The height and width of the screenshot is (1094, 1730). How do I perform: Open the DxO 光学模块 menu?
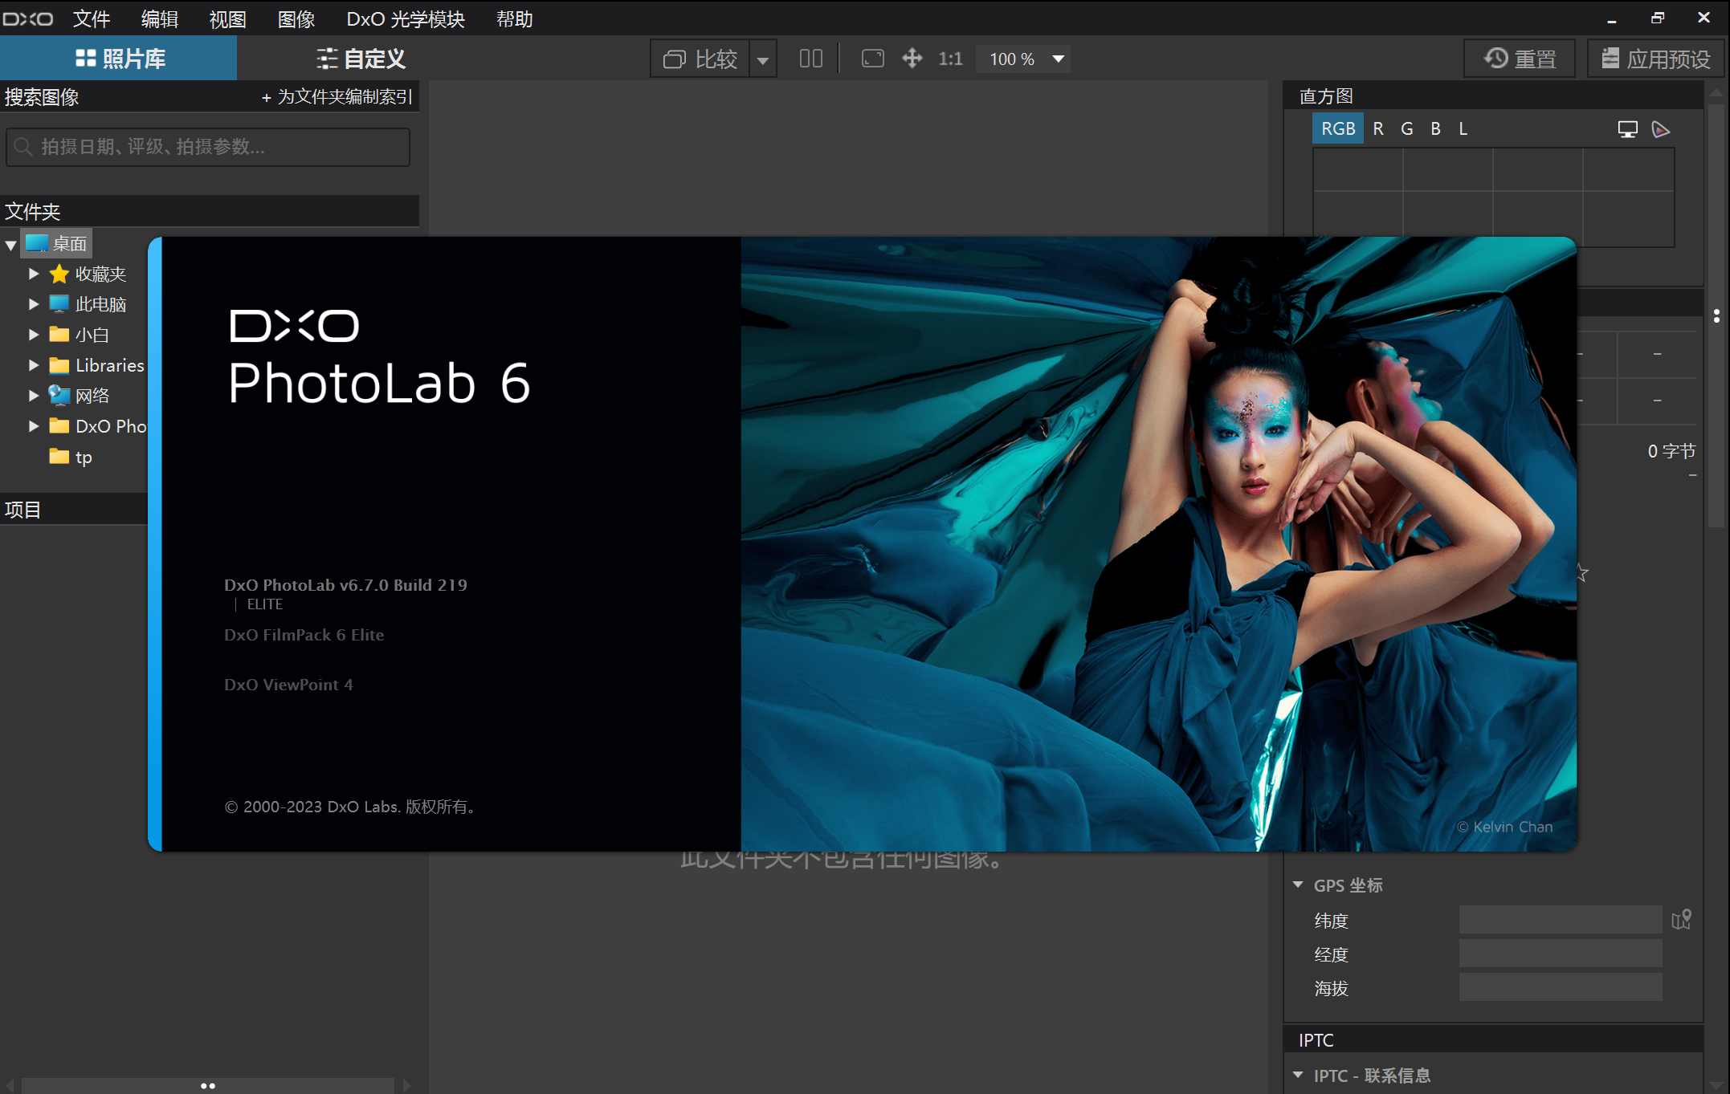point(406,18)
